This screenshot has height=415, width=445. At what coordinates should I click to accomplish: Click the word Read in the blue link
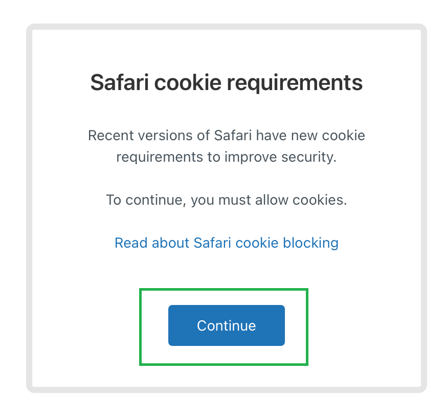click(x=131, y=243)
